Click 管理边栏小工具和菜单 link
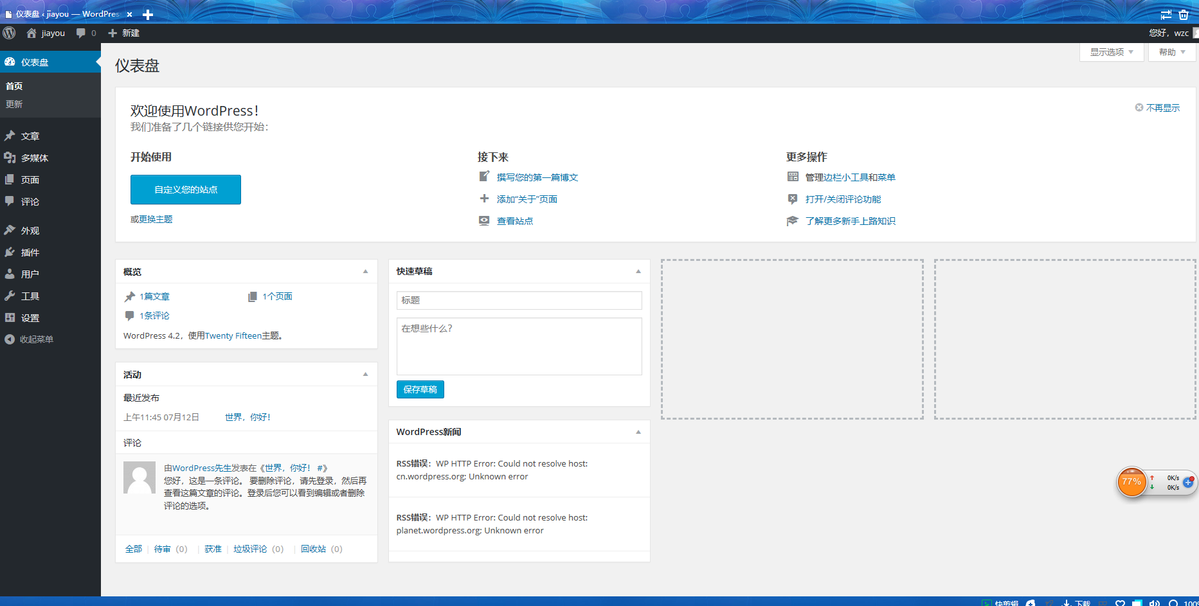Screen dimensions: 1199x606 (x=850, y=177)
